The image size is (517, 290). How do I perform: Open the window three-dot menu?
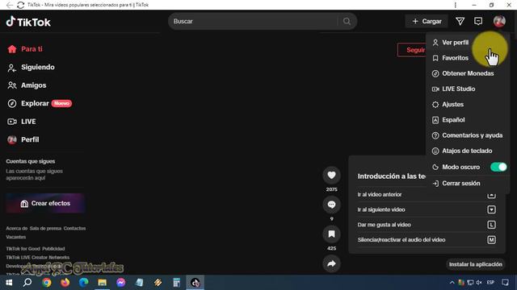[x=456, y=5]
